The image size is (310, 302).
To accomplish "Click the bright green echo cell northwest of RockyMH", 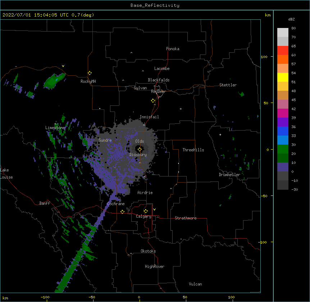I will point(54,81).
